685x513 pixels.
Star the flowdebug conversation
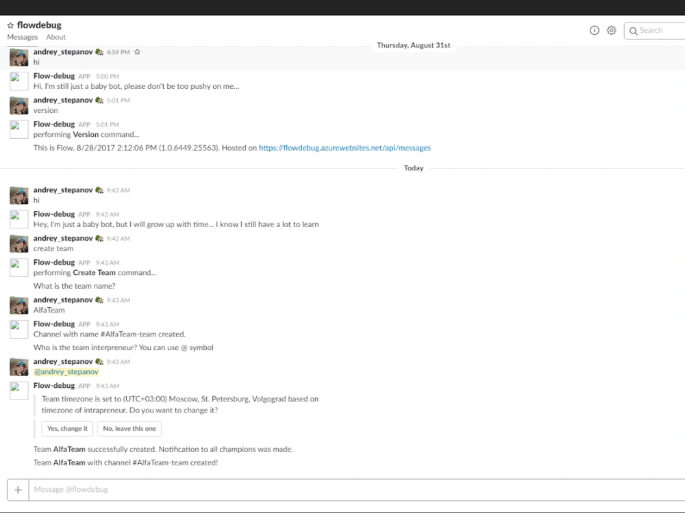pos(10,26)
